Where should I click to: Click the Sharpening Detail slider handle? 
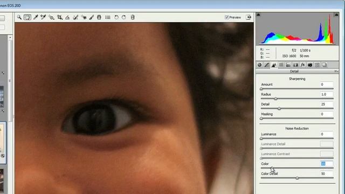(x=279, y=108)
